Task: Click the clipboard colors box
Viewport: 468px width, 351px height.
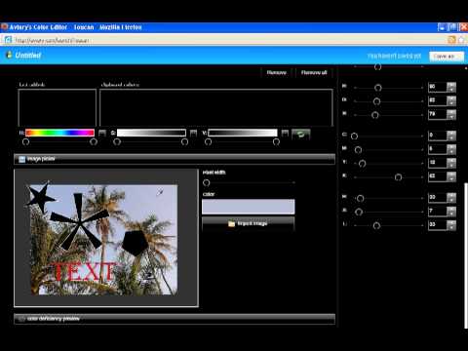Action: (216, 107)
